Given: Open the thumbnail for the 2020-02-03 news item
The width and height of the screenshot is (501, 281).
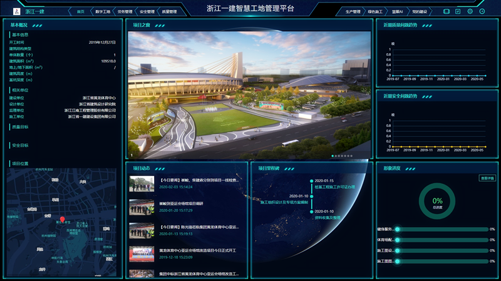Looking at the screenshot, I should (142, 183).
